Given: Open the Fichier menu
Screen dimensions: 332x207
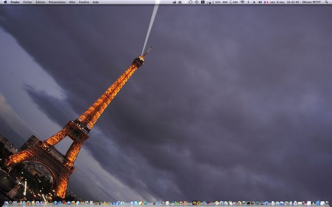Looking at the screenshot, I should pyautogui.click(x=27, y=2).
